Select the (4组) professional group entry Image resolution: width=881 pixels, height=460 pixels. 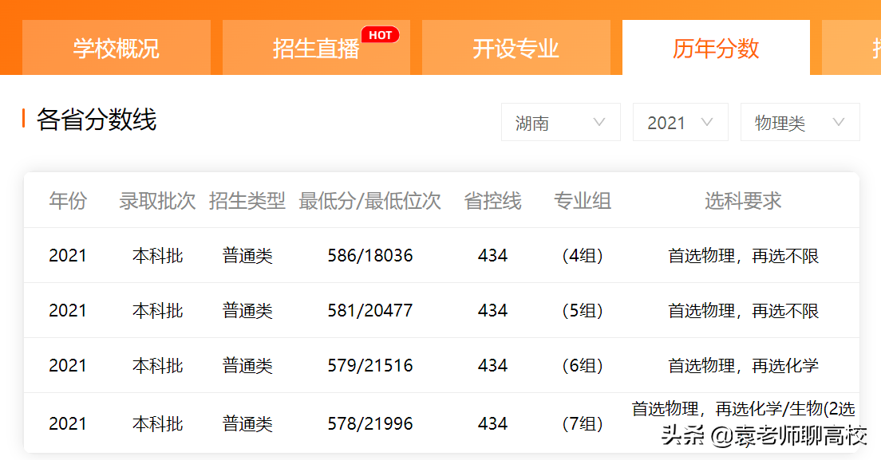pos(583,255)
